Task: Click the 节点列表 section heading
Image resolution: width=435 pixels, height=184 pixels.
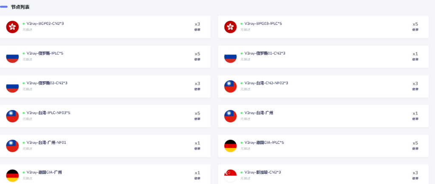Action: tap(20, 7)
